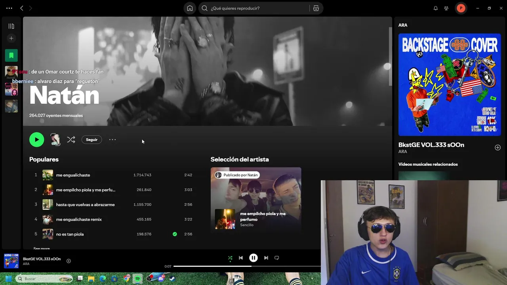The width and height of the screenshot is (507, 285).
Task: Click the now-playing cover in player bar
Action: click(11, 261)
